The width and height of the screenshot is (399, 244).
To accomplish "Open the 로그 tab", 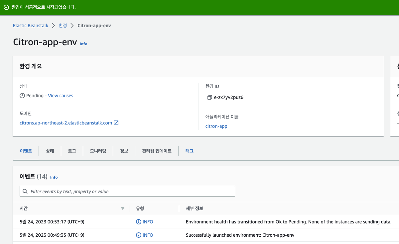I will pos(72,151).
